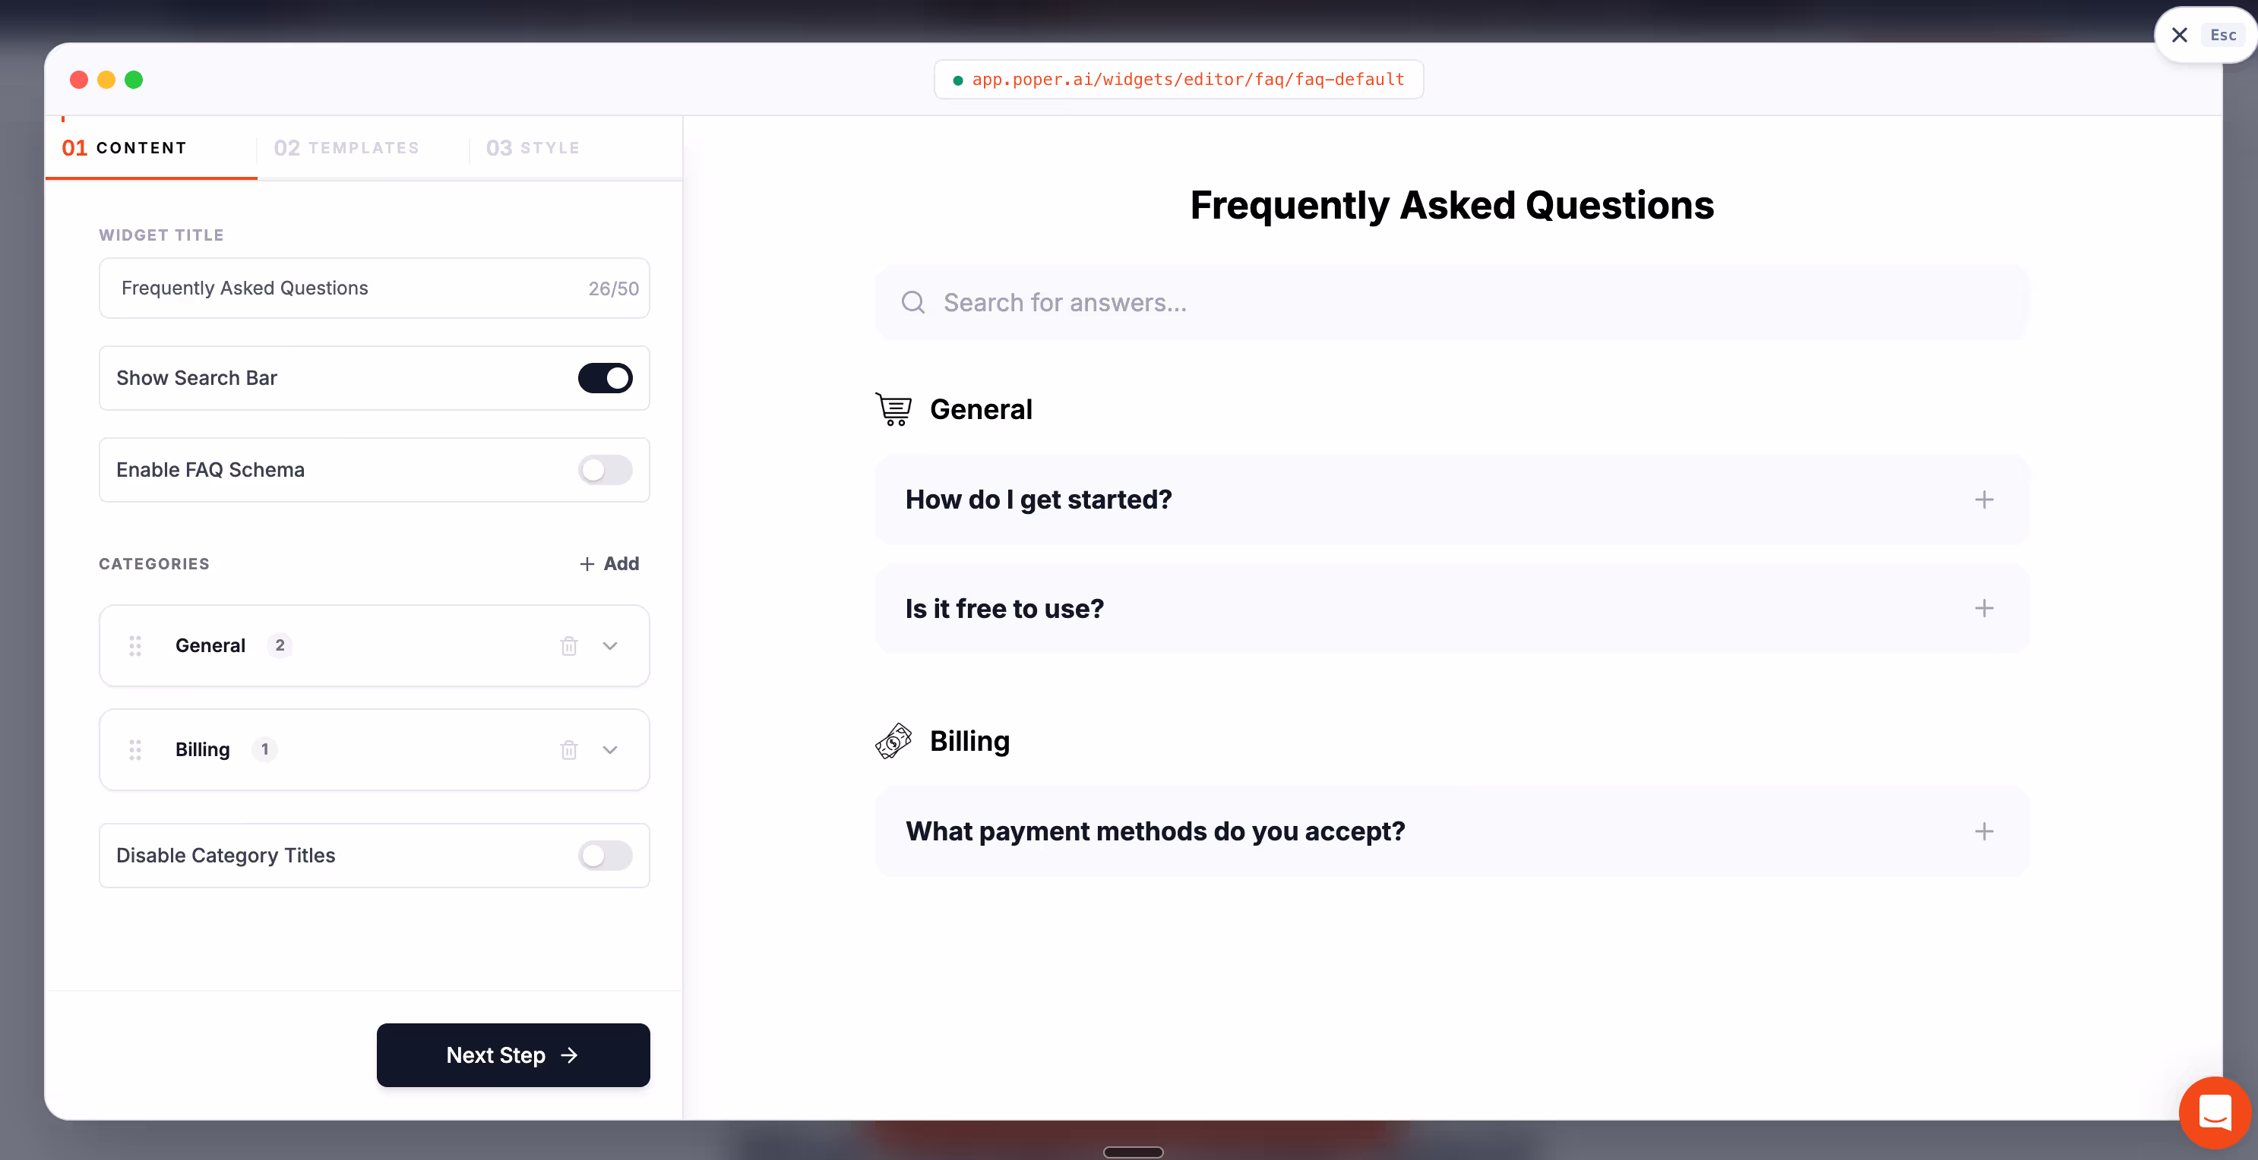This screenshot has width=2258, height=1160.
Task: Click the General count badge '2'
Action: point(280,646)
